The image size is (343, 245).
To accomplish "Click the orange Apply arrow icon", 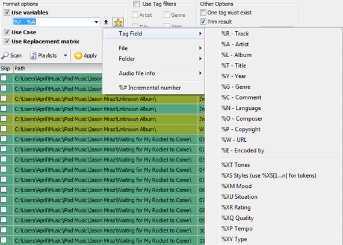I will (78, 55).
